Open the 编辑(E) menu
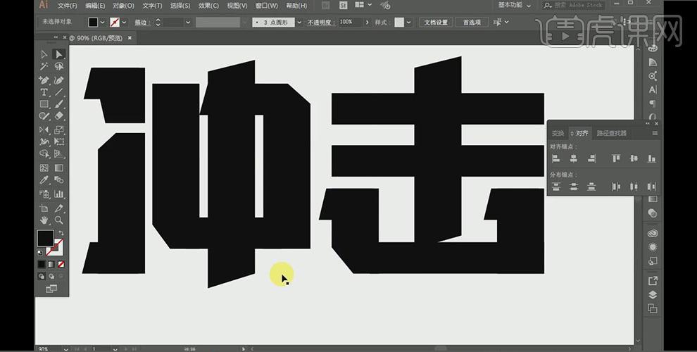Screen dimensions: 697x352 (x=95, y=6)
